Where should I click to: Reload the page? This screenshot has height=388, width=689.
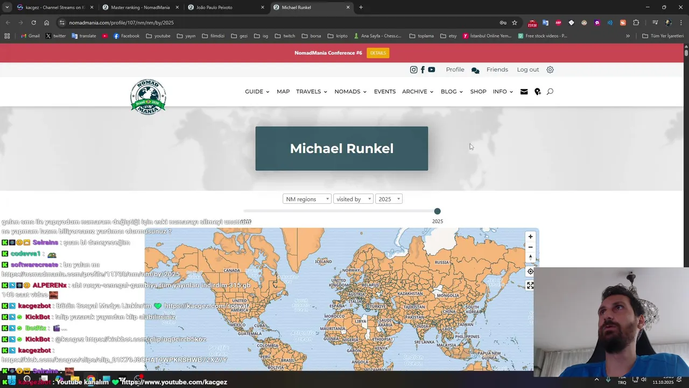click(x=33, y=23)
